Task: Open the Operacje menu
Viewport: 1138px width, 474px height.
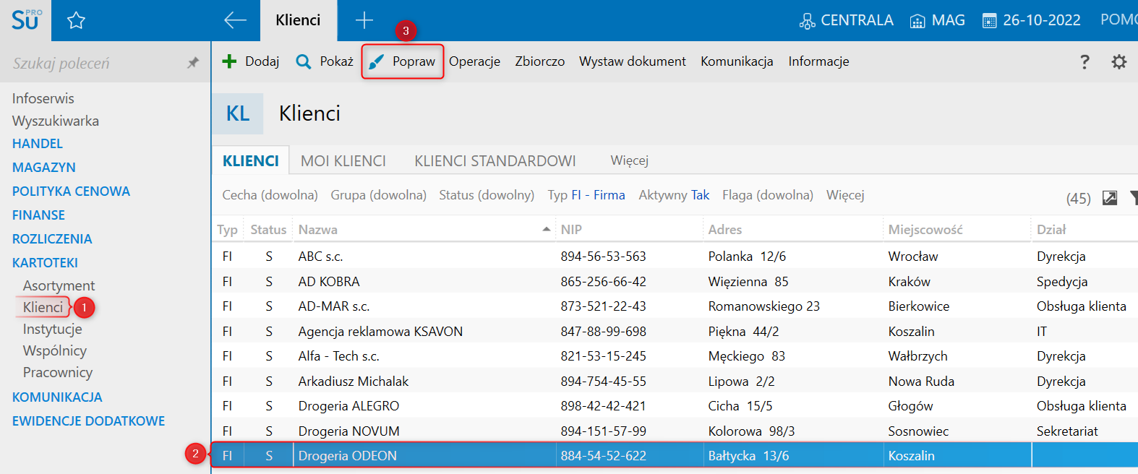Action: point(474,61)
